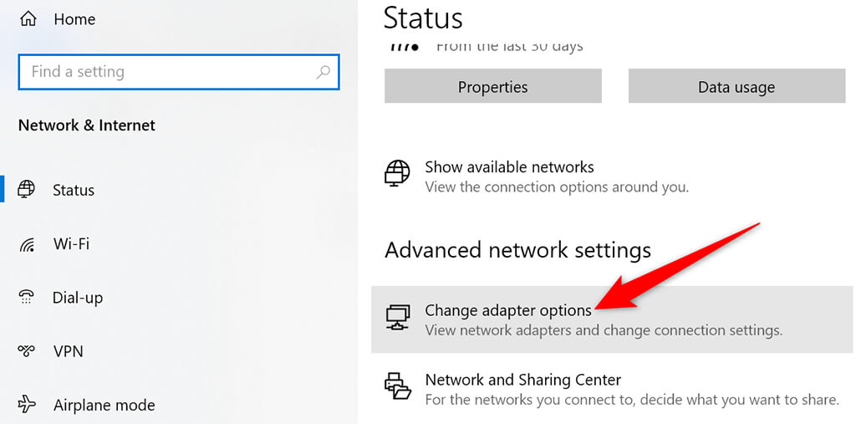The image size is (856, 424).
Task: Click the Change adapter options monitor icon
Action: 397,318
